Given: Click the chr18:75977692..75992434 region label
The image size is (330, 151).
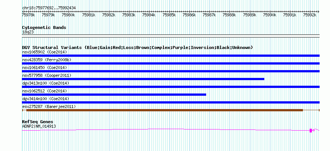Looking at the screenshot, I should pos(49,8).
